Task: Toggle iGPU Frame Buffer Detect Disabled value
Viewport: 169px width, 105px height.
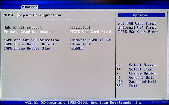Action: [80, 44]
